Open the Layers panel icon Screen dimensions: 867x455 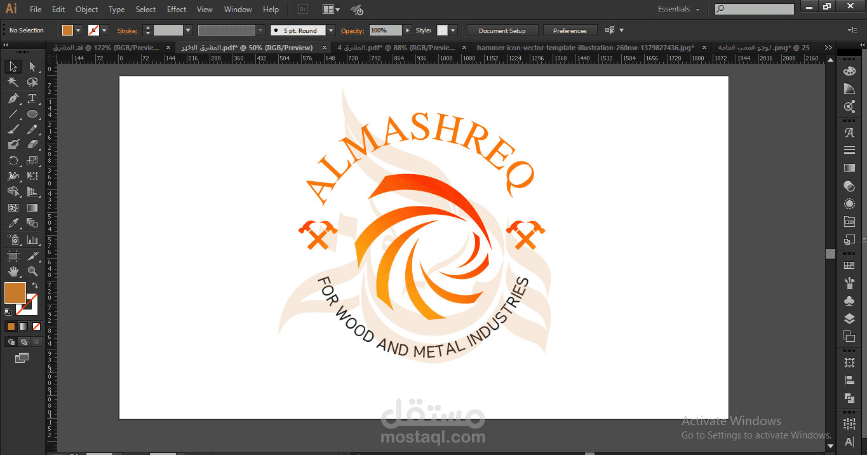[849, 318]
